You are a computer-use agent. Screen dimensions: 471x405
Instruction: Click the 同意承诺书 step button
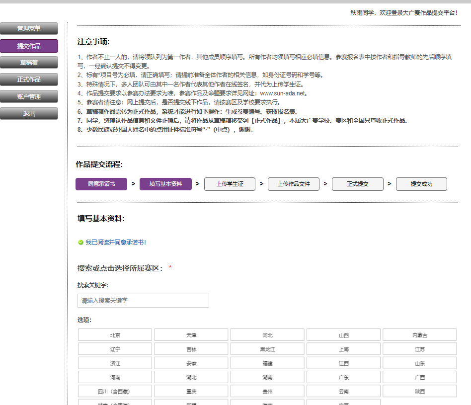click(101, 184)
